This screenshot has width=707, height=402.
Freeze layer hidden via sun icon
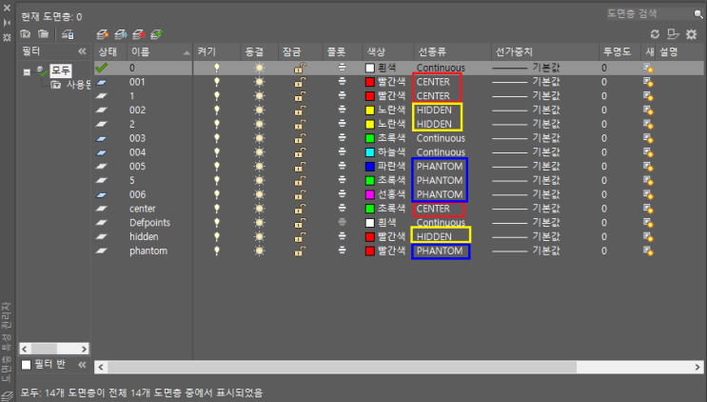[259, 236]
